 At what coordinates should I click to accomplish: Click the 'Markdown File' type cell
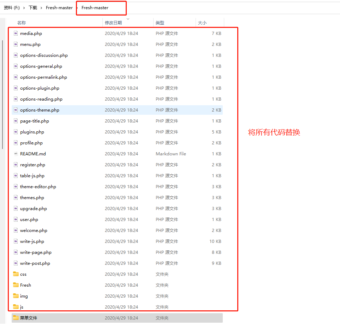(x=171, y=154)
